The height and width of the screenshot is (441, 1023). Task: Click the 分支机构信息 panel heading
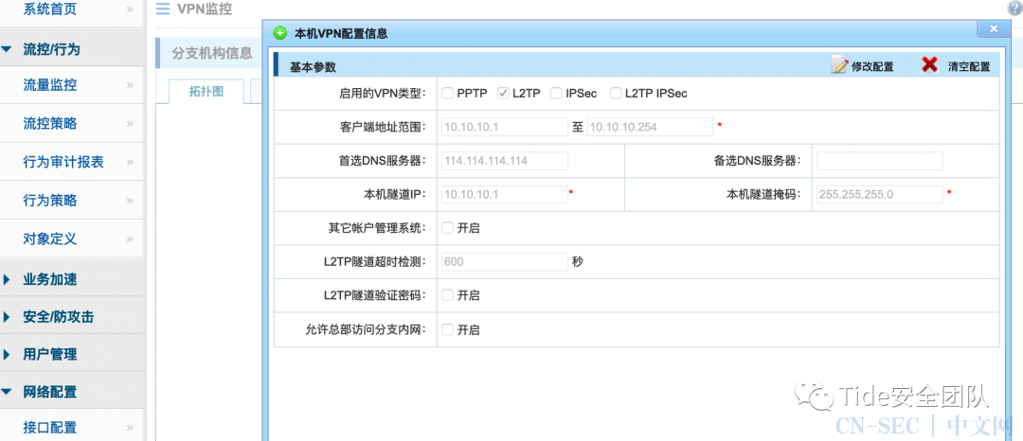pos(212,53)
